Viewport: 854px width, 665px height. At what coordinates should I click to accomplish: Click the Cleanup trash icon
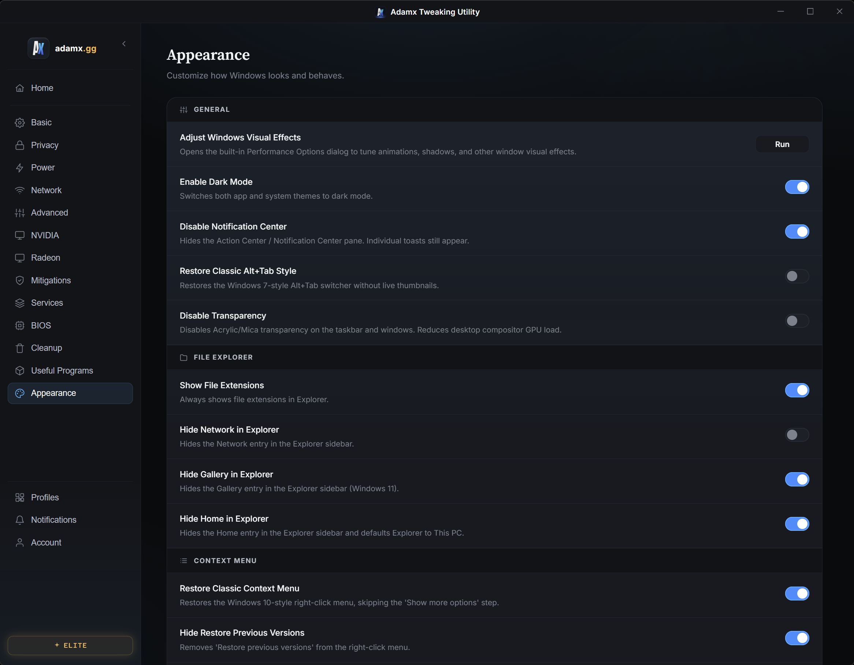click(19, 348)
